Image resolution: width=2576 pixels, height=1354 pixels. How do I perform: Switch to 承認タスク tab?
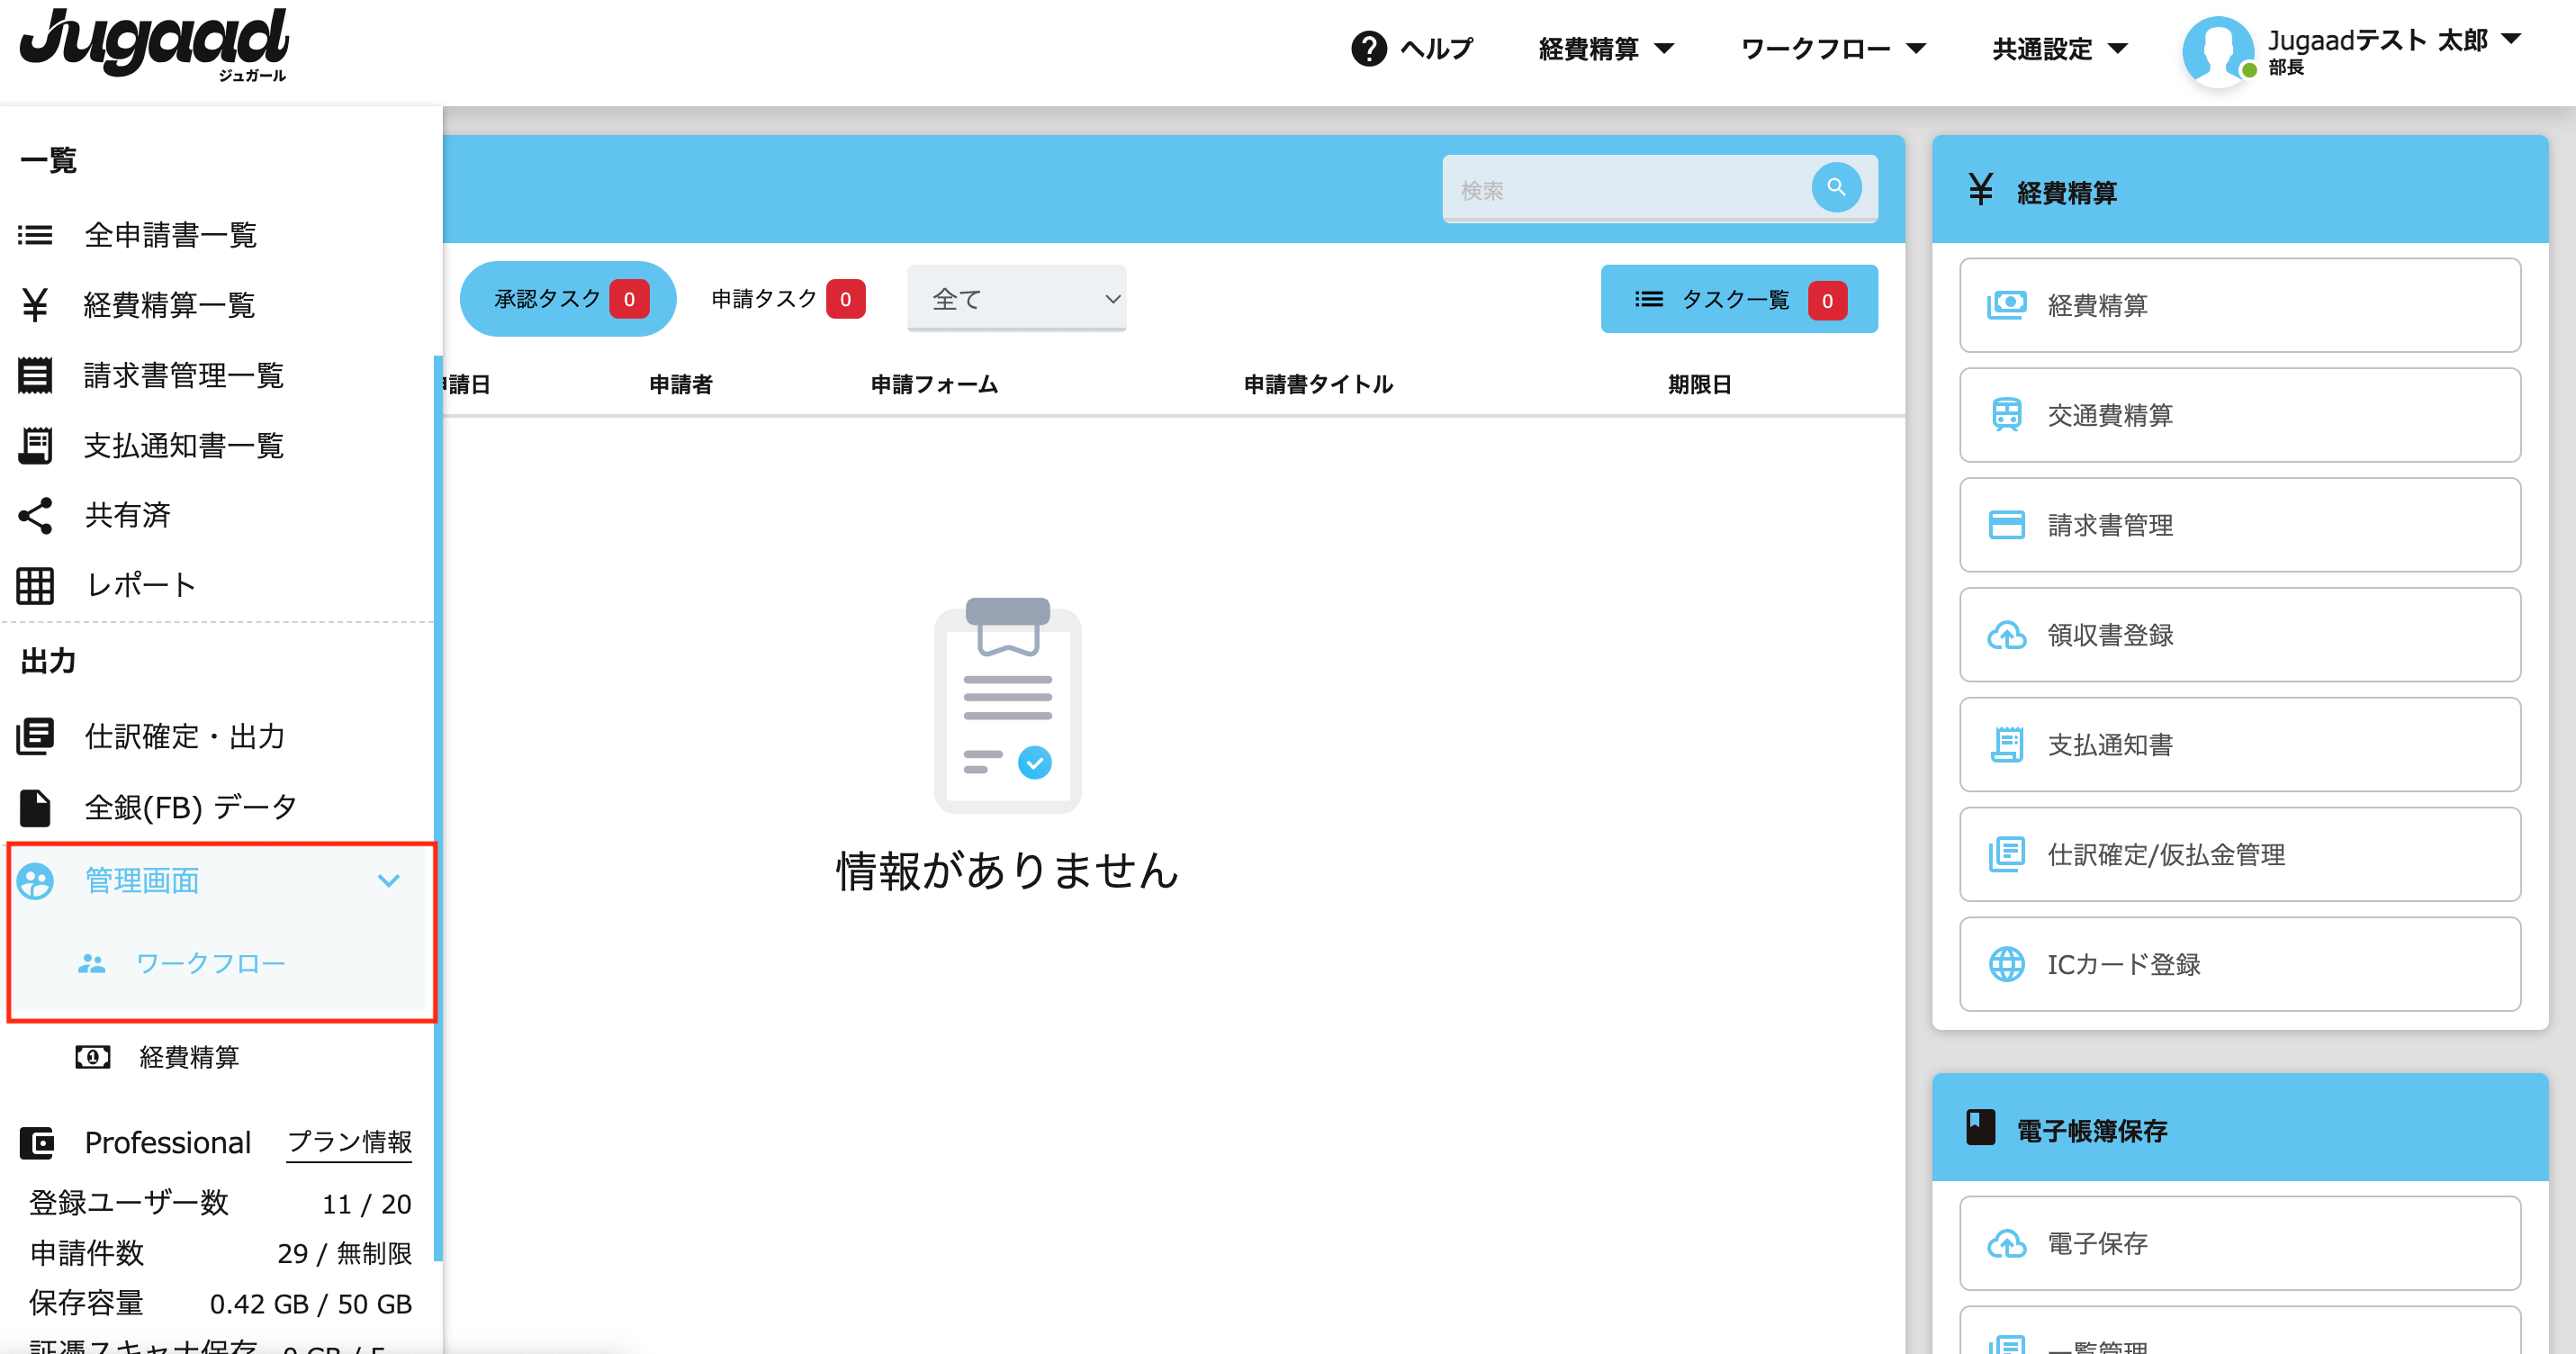(x=567, y=298)
